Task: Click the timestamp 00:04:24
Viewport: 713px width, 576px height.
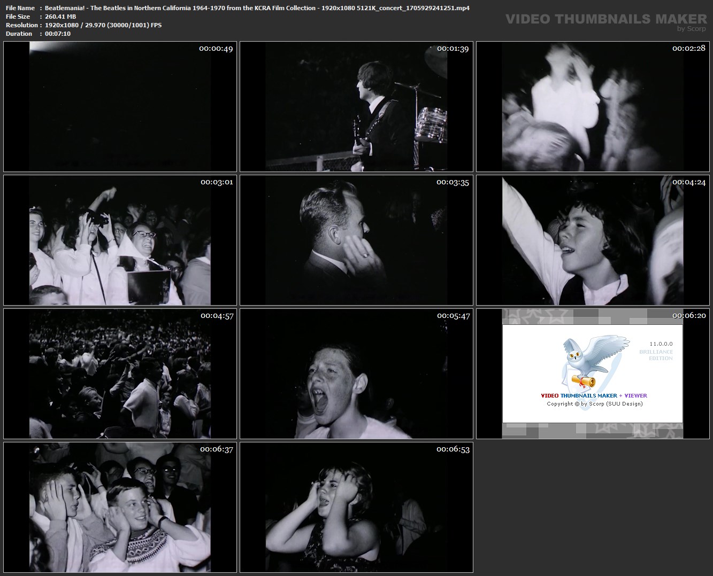Action: [689, 182]
